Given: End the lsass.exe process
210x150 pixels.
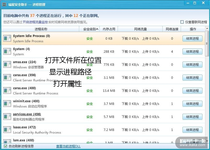Looking at the screenshot, I should tap(192, 130).
